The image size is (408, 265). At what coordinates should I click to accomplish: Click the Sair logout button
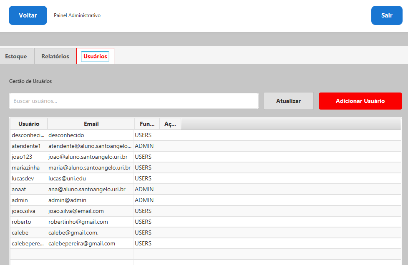pyautogui.click(x=386, y=15)
